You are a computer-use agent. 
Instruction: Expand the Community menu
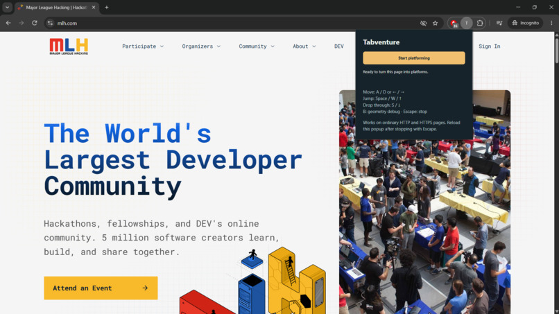[x=257, y=46]
